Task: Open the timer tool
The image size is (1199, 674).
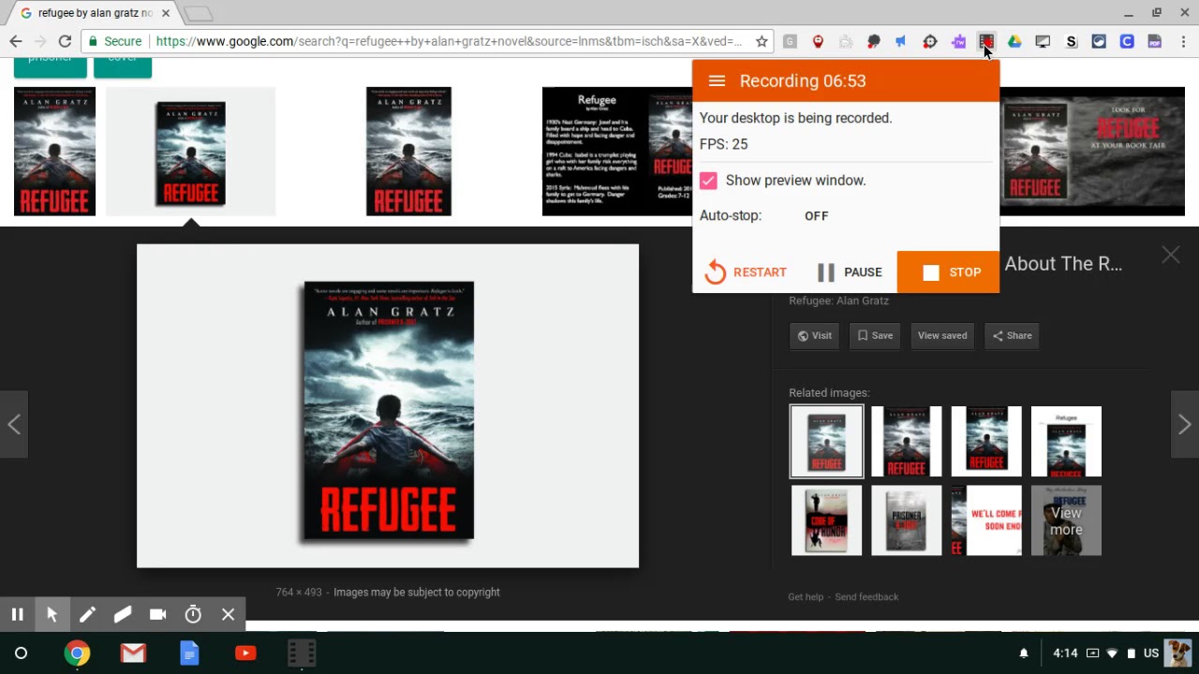Action: pos(193,614)
